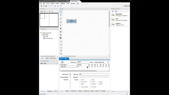Click the Catalog Tree horizontal scrollbar

pos(48,56)
